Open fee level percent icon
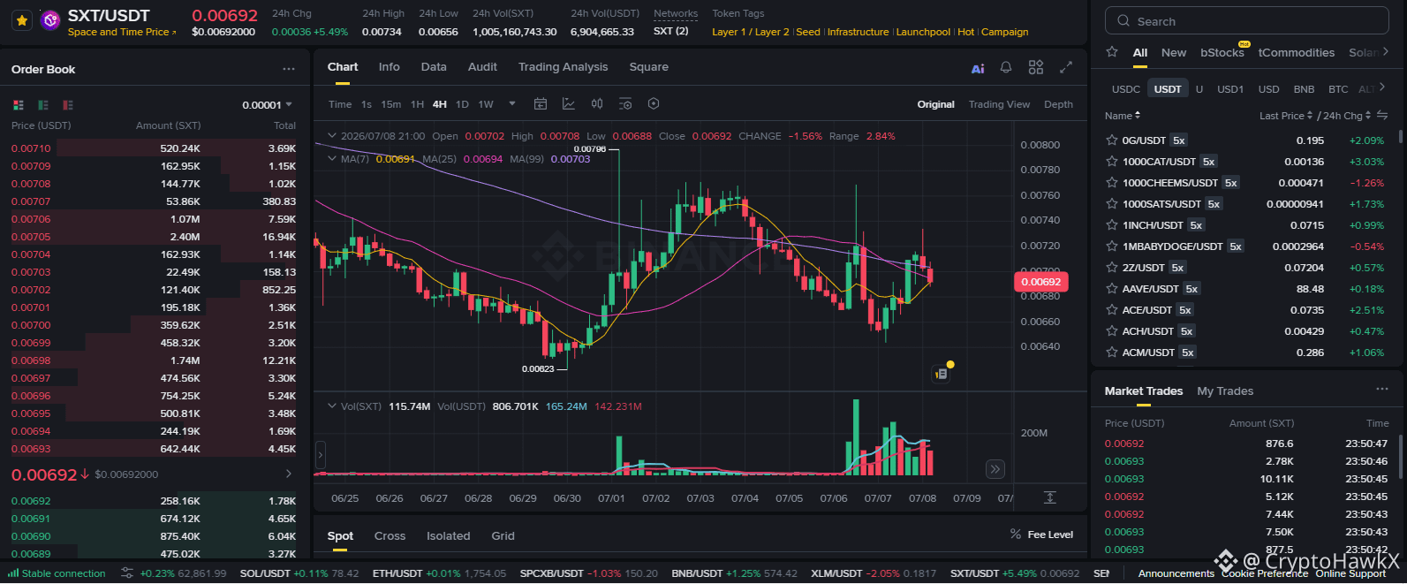 tap(1016, 535)
